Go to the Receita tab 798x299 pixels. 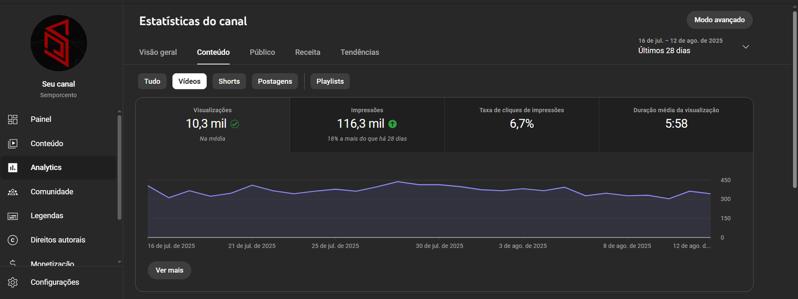[x=308, y=52]
